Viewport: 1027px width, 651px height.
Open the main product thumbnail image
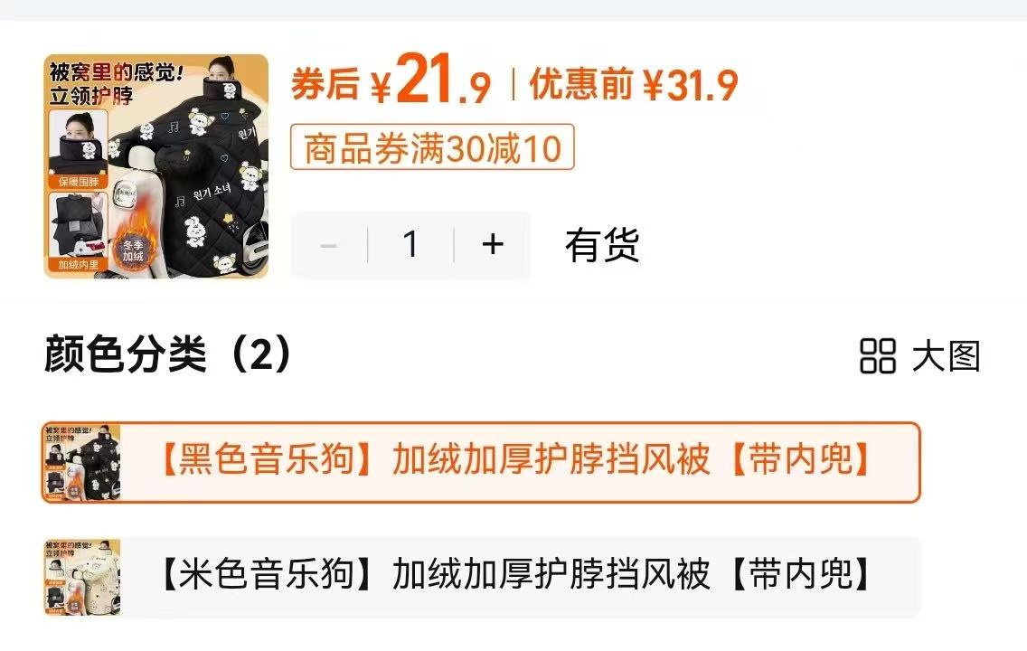[155, 166]
